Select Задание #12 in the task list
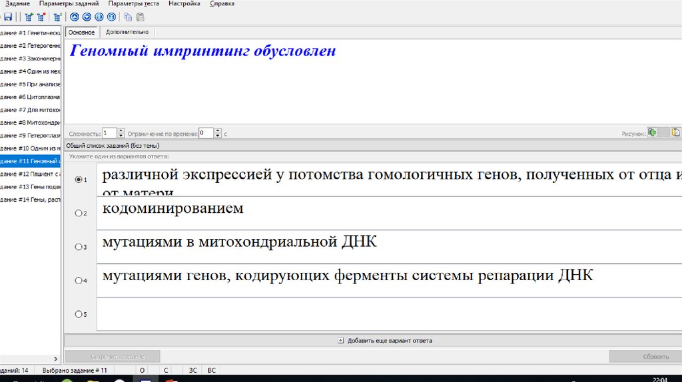The width and height of the screenshot is (682, 382). coord(31,174)
